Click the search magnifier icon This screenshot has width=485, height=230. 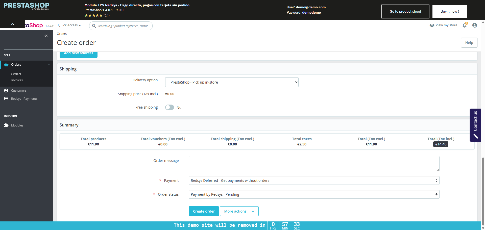point(94,26)
